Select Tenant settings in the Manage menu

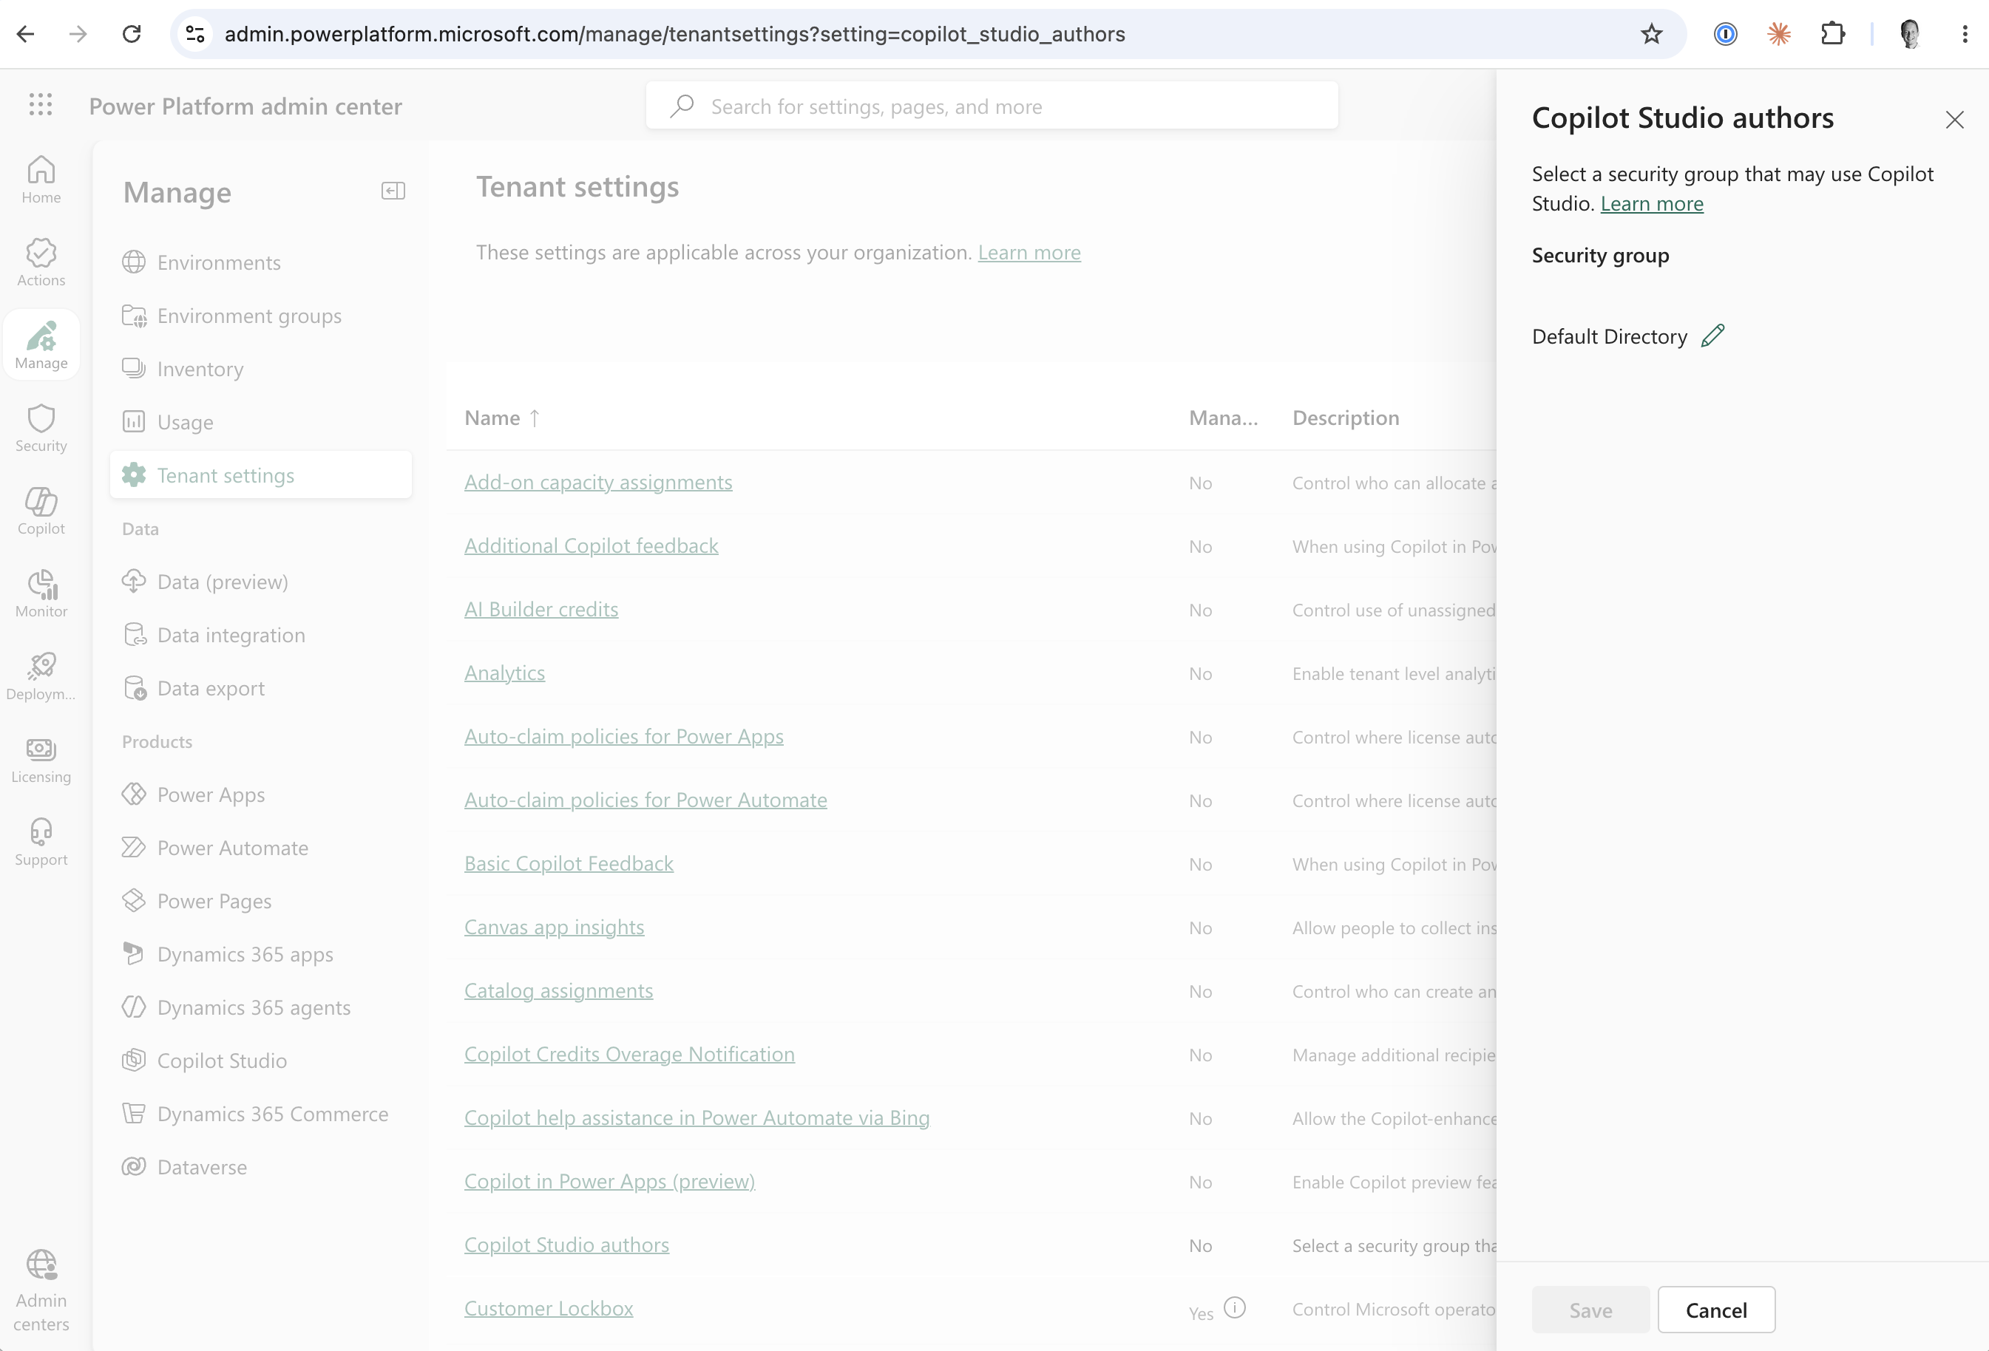point(261,475)
